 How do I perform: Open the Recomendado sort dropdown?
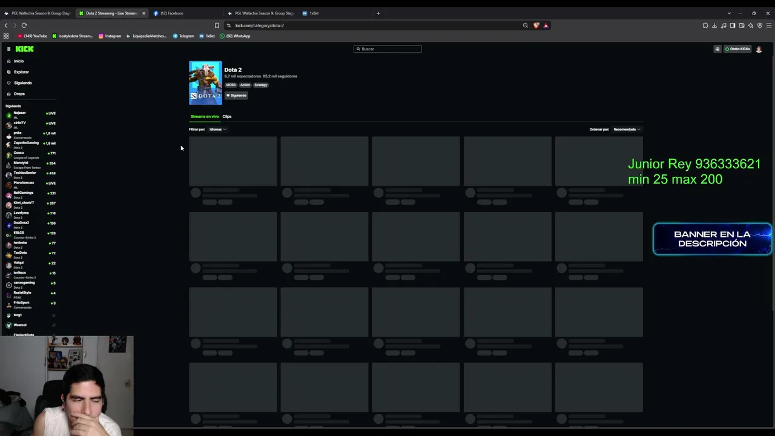point(627,130)
